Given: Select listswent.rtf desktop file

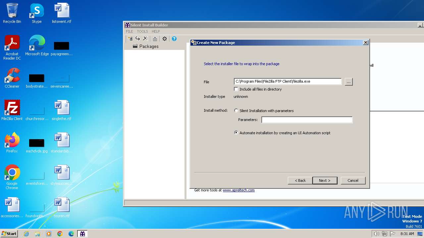Looking at the screenshot, I should point(62,13).
